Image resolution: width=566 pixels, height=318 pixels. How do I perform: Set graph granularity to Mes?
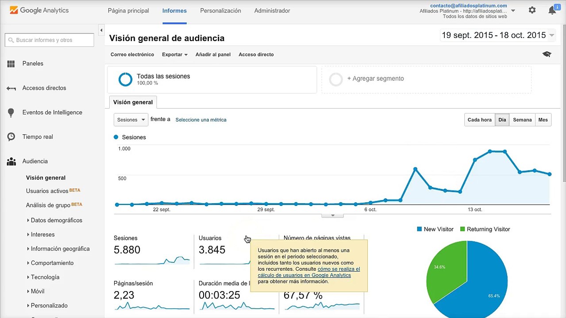(x=543, y=120)
